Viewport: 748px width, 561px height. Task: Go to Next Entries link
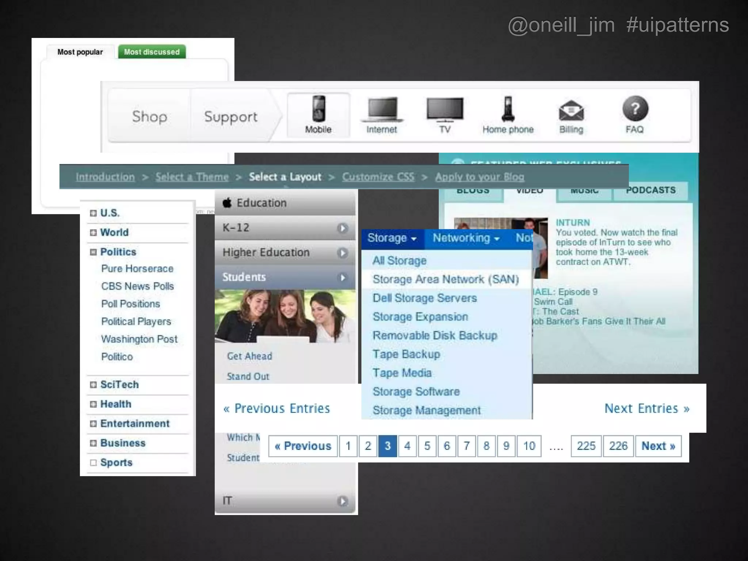tap(647, 408)
